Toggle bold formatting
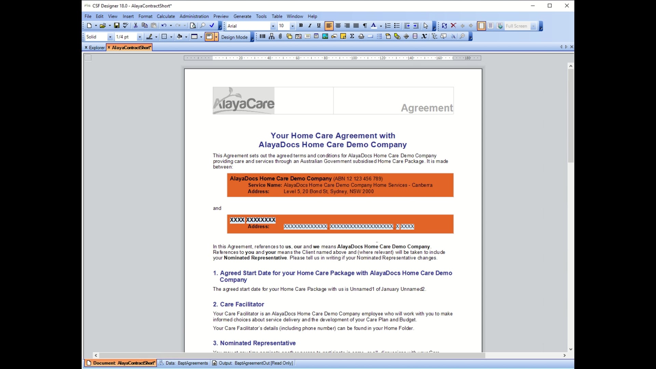 pyautogui.click(x=301, y=26)
